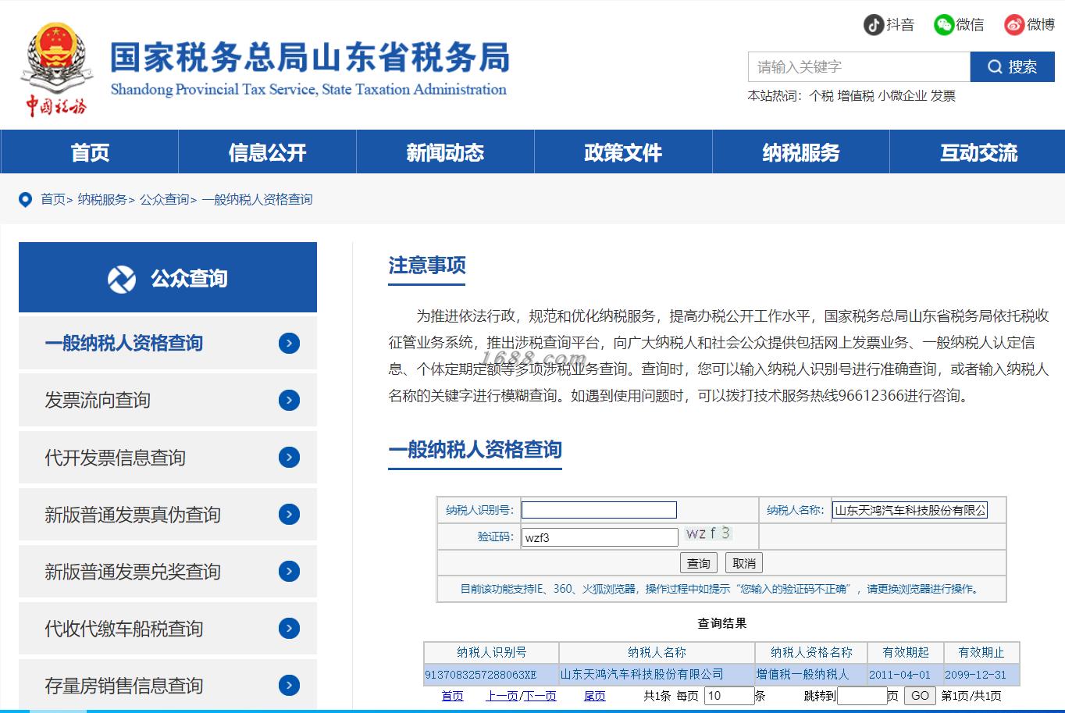Click result cell 9137083257288063XE
1065x713 pixels.
coord(491,675)
